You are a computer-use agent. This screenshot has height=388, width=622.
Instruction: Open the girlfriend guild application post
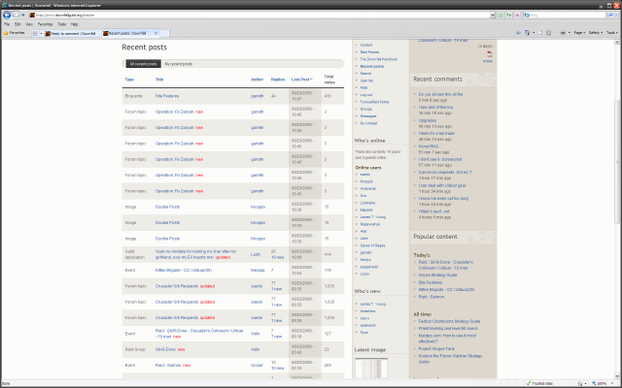point(195,254)
